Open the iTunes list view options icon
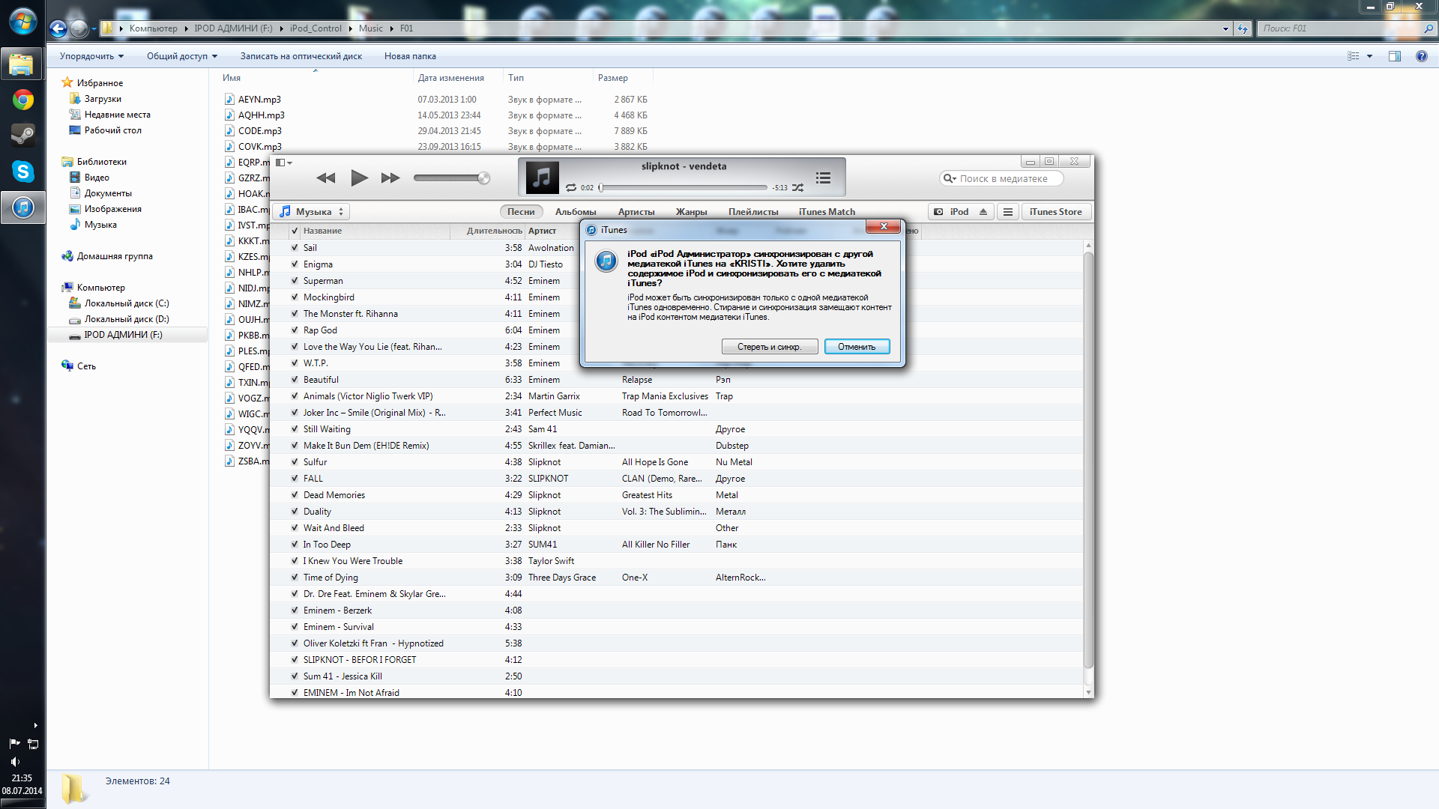Screen dimensions: 1439x809 (1008, 212)
